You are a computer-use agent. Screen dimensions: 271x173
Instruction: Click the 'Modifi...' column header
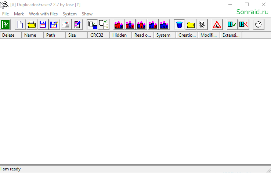pos(209,35)
